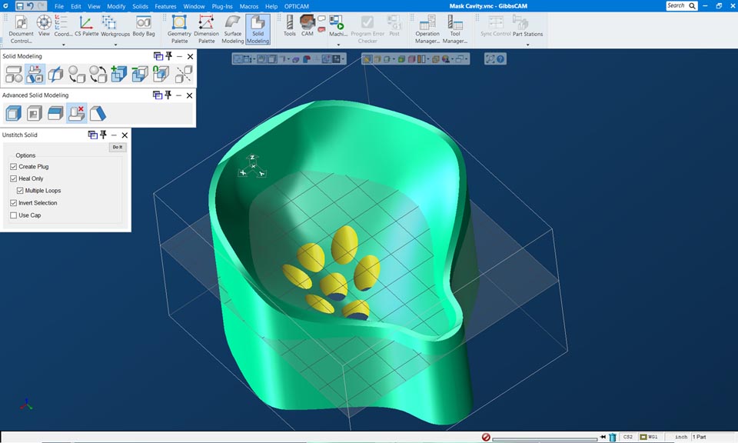This screenshot has width=738, height=443.
Task: Select the boolean Add solids tool
Action: (x=119, y=74)
